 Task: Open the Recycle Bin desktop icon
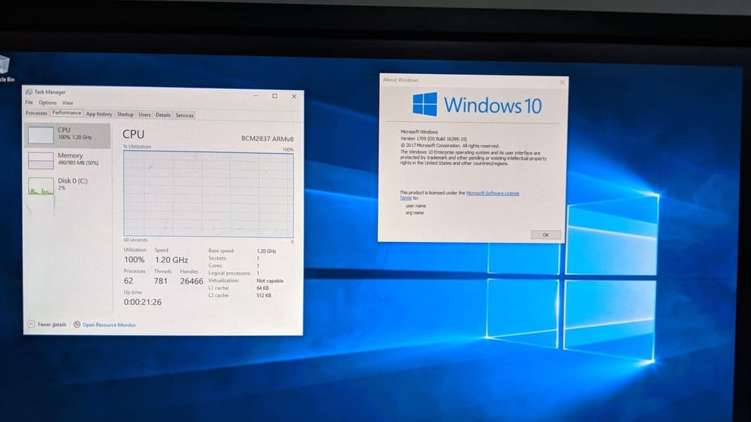[5, 68]
